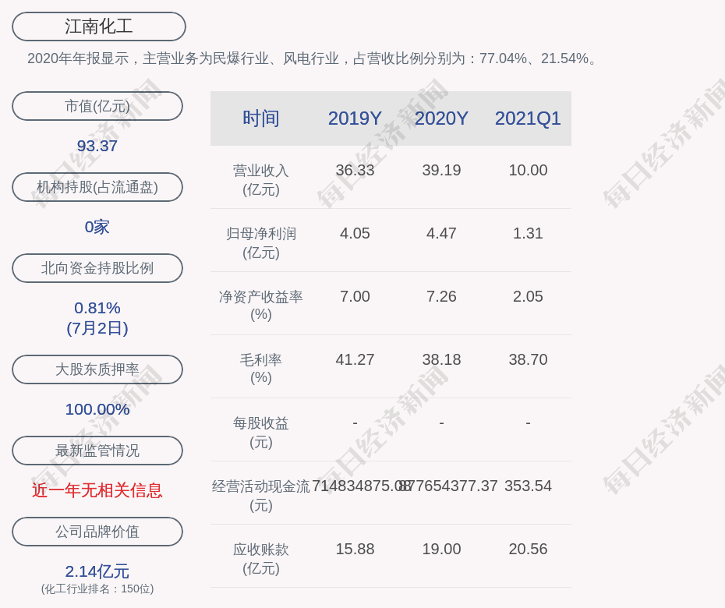Select receivables value 15.88
The height and width of the screenshot is (608, 725).
[355, 549]
